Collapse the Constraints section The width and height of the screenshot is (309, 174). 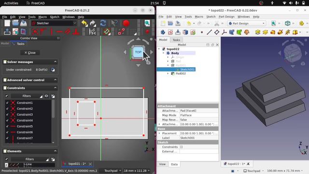tap(55, 88)
